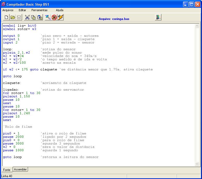Open a file with the folder icon
Viewport: 202px width, 179px height.
pyautogui.click(x=13, y=17)
